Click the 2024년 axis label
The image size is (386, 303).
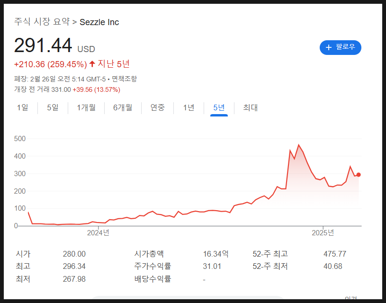98,232
